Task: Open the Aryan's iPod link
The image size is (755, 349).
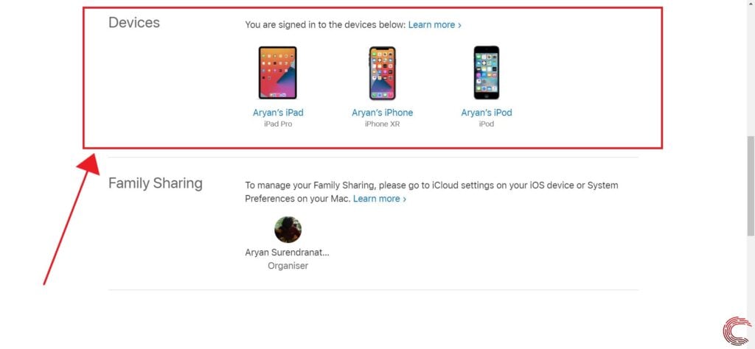Action: coord(487,113)
